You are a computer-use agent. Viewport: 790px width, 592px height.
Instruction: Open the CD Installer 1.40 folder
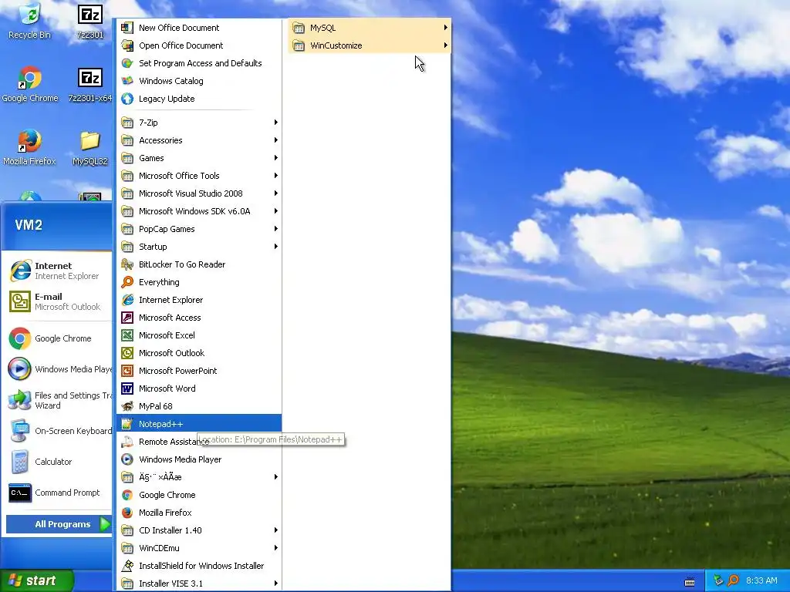(x=199, y=530)
